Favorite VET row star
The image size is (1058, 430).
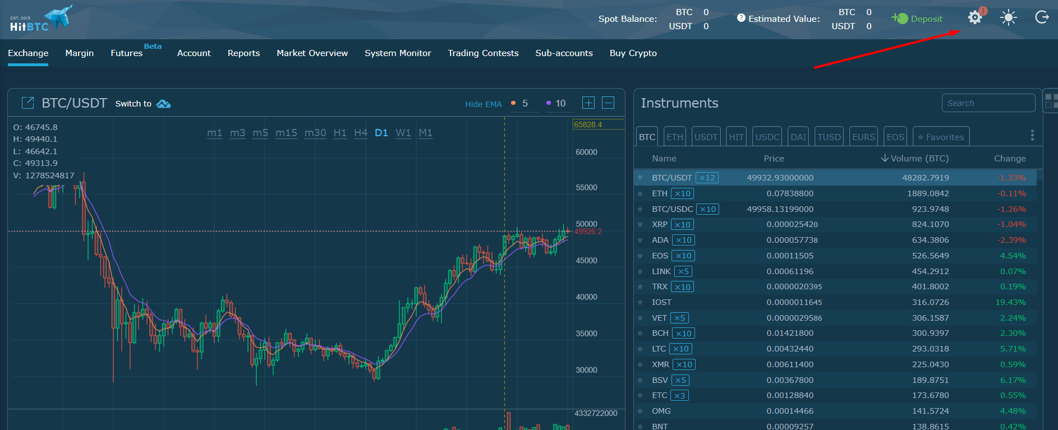640,318
